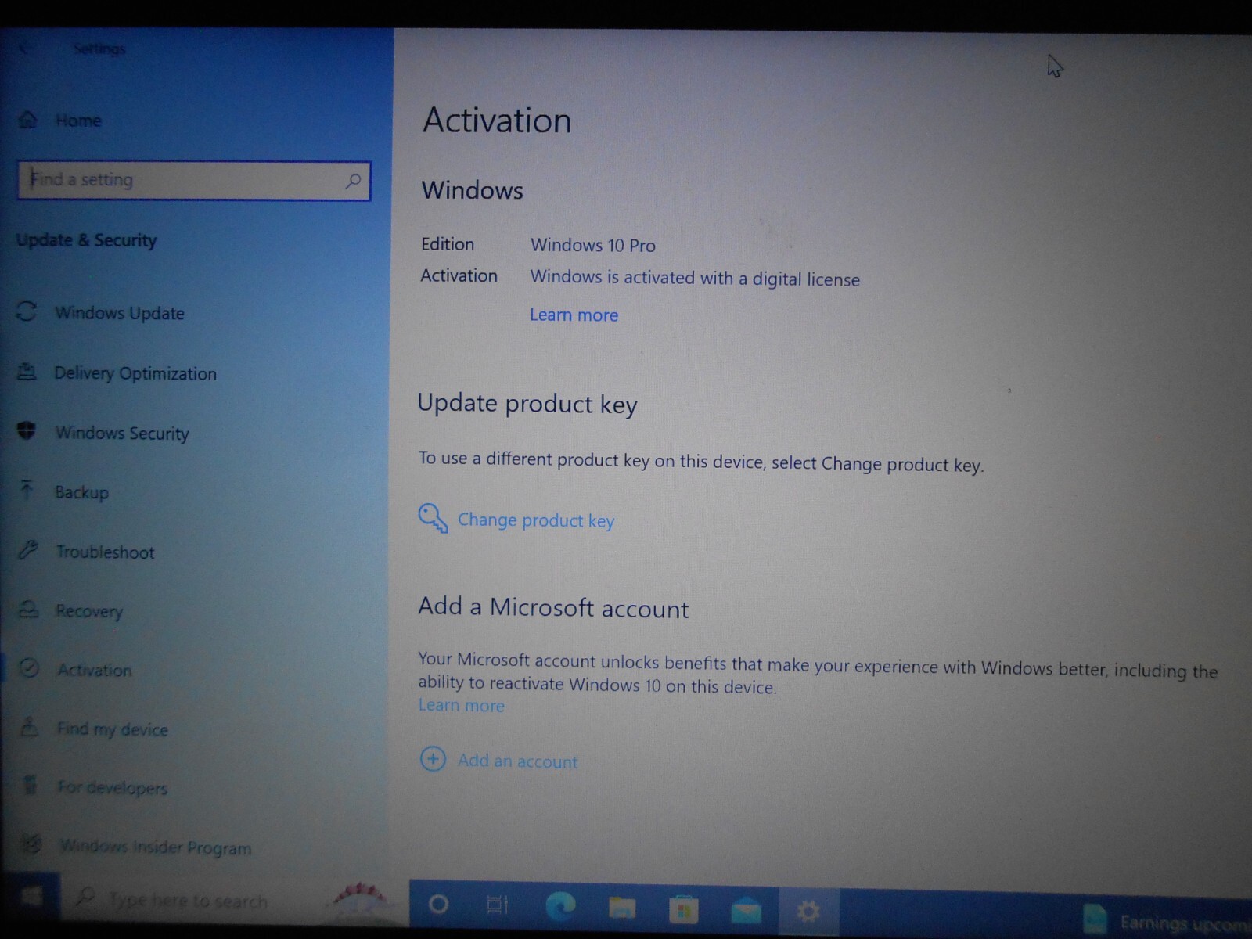Click the Activation page heading
Viewport: 1252px width, 939px height.
coord(497,121)
